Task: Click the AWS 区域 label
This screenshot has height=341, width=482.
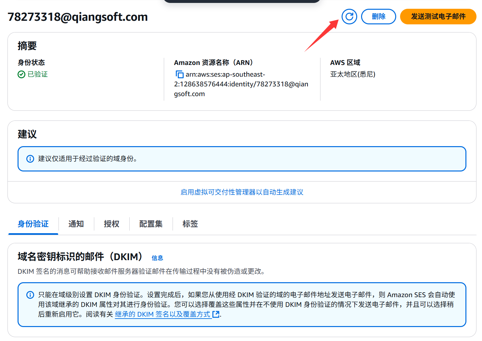Action: tap(345, 62)
